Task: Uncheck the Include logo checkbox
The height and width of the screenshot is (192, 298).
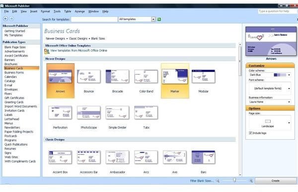Action: (x=250, y=133)
